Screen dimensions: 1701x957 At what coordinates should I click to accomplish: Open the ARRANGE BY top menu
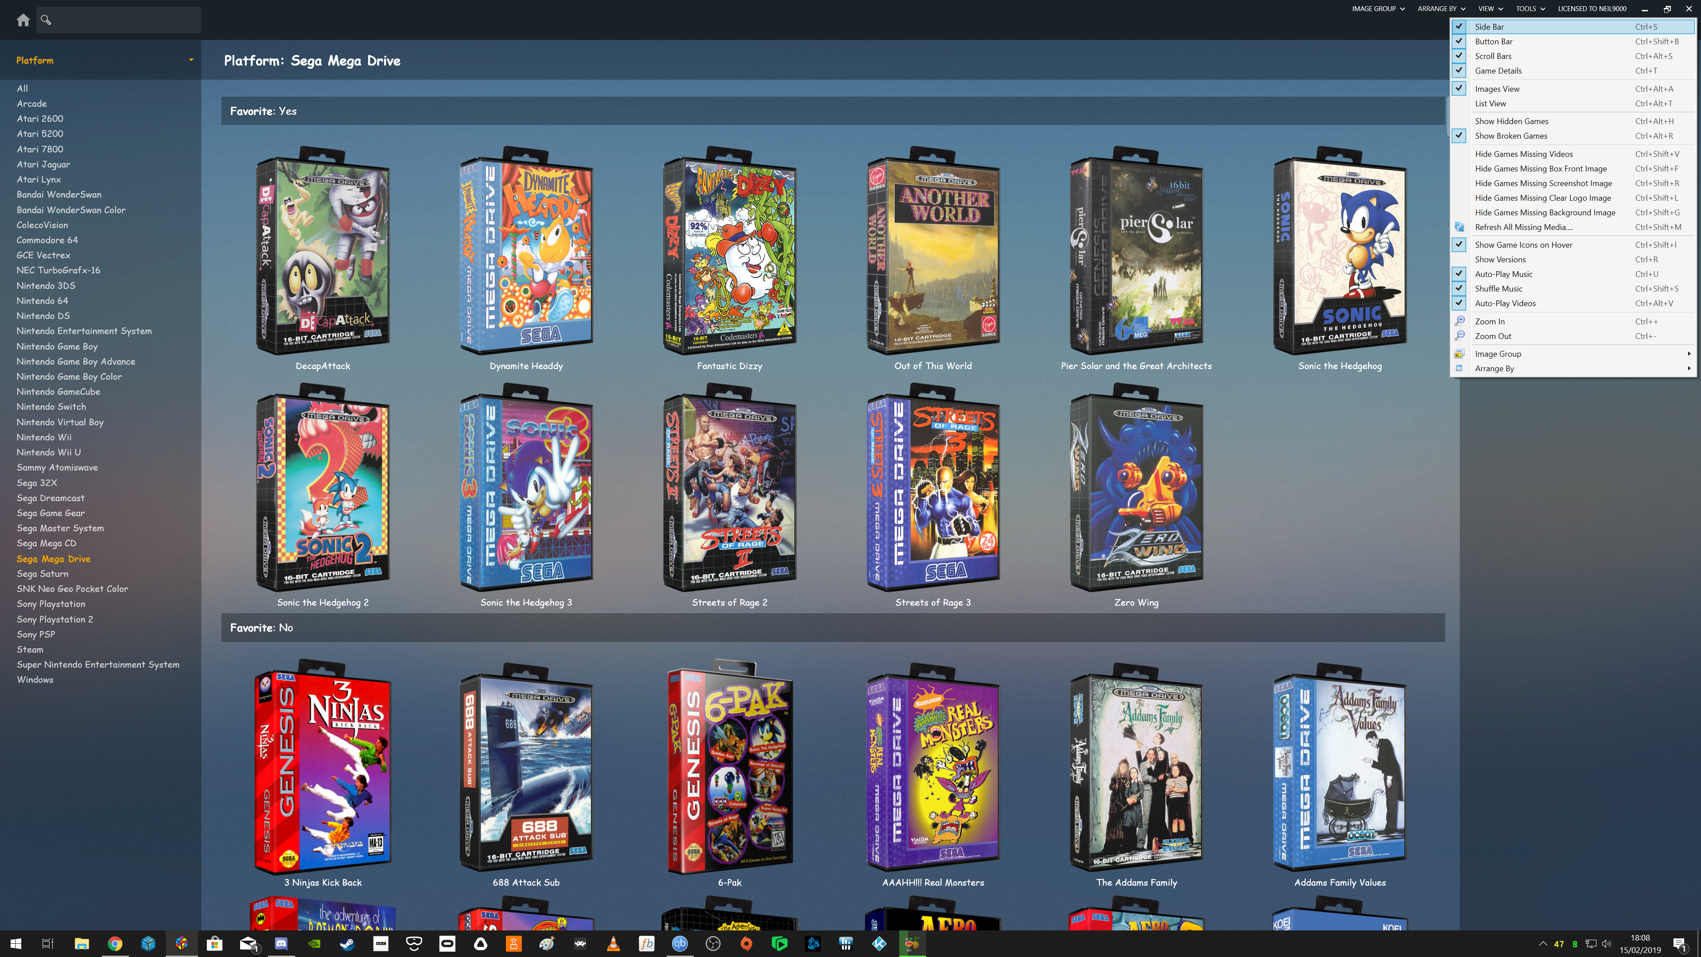click(1441, 8)
